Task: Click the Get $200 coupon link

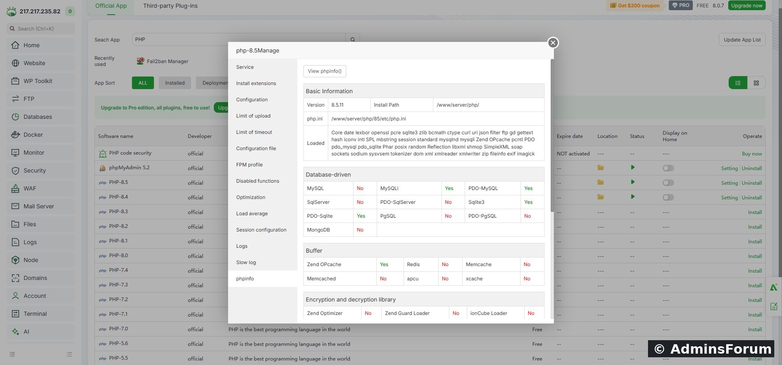Action: pyautogui.click(x=635, y=6)
